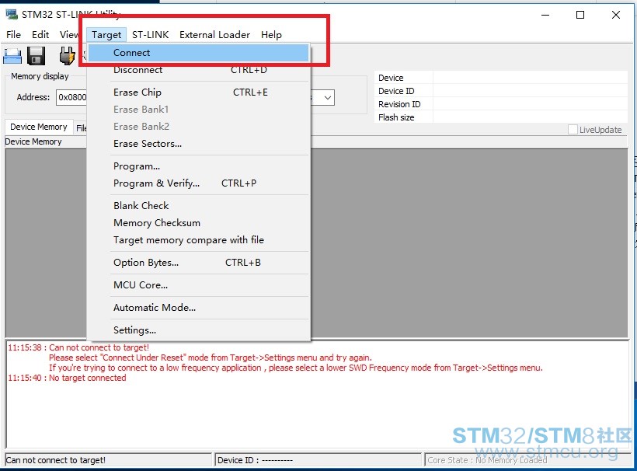This screenshot has width=637, height=471.
Task: Maximize the ST-LINK Utility window
Action: (x=580, y=15)
